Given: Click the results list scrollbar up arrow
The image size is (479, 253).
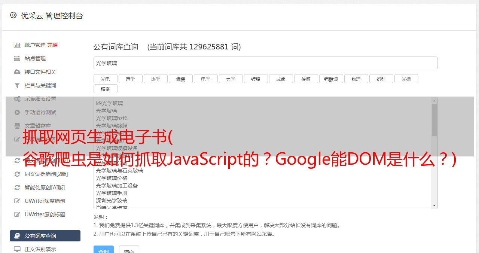Looking at the screenshot, I should click(x=434, y=101).
